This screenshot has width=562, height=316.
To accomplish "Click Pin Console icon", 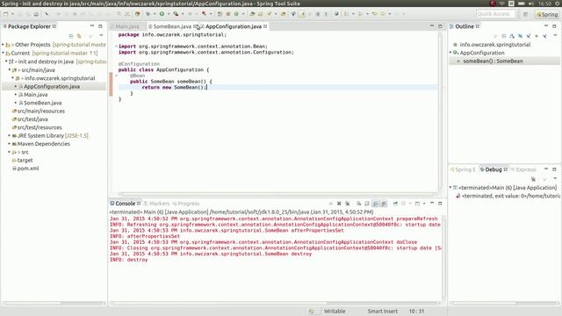I will tap(395, 204).
